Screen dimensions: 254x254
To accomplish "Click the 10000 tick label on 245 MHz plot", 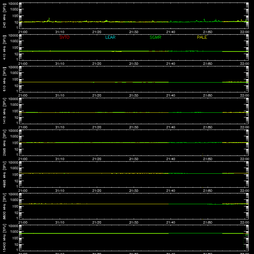I will click(x=13, y=4).
